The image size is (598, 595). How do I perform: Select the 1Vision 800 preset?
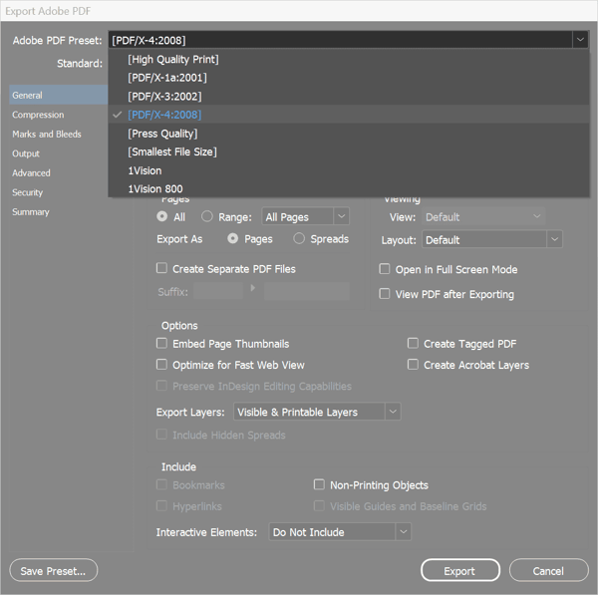point(349,188)
